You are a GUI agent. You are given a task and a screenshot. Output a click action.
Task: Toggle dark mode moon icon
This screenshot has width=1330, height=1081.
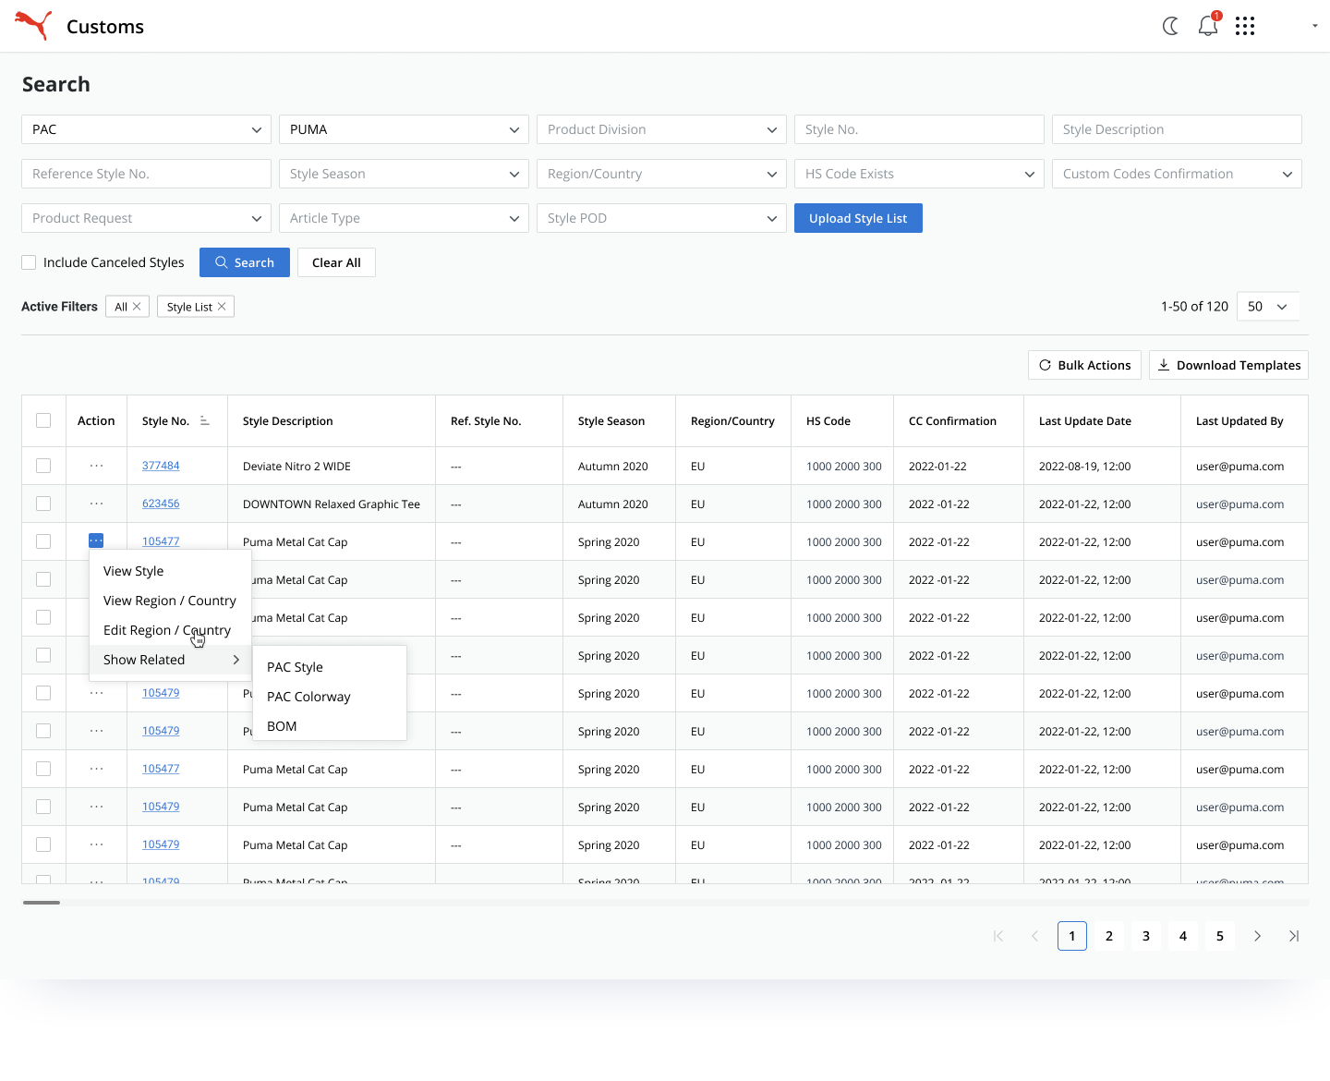(1170, 26)
